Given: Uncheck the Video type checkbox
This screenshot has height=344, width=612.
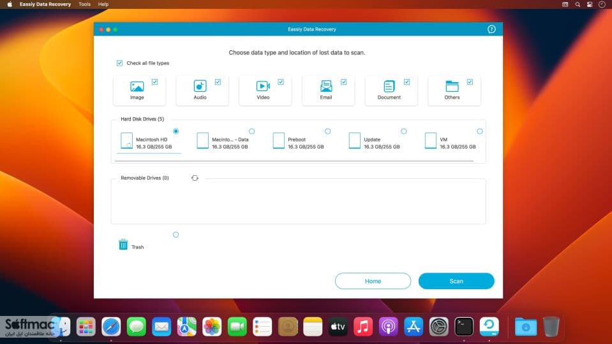Looking at the screenshot, I should [281, 82].
